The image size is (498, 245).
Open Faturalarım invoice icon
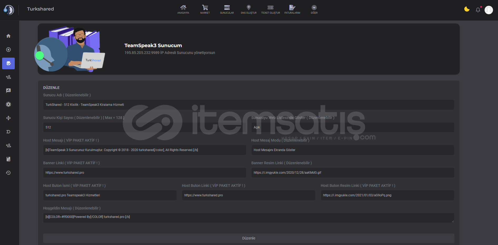click(292, 7)
